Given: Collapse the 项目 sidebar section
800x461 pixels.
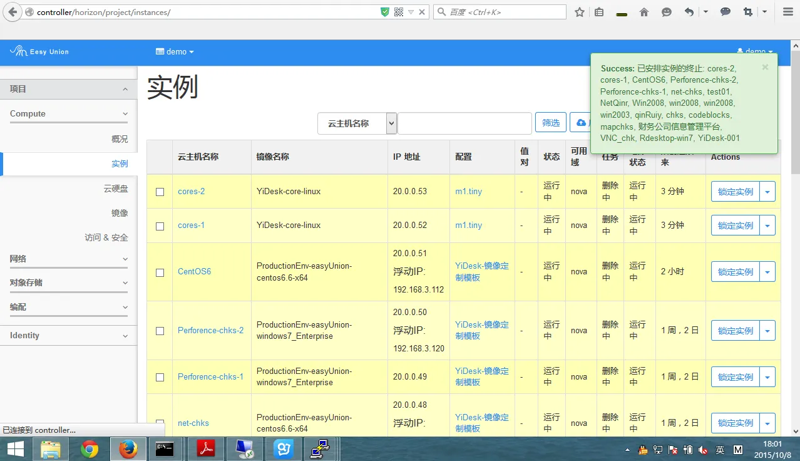Looking at the screenshot, I should (x=69, y=89).
